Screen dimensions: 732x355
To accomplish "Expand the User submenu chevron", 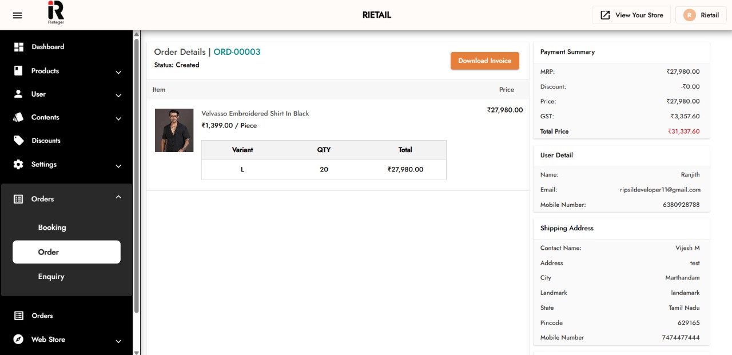I will [118, 95].
